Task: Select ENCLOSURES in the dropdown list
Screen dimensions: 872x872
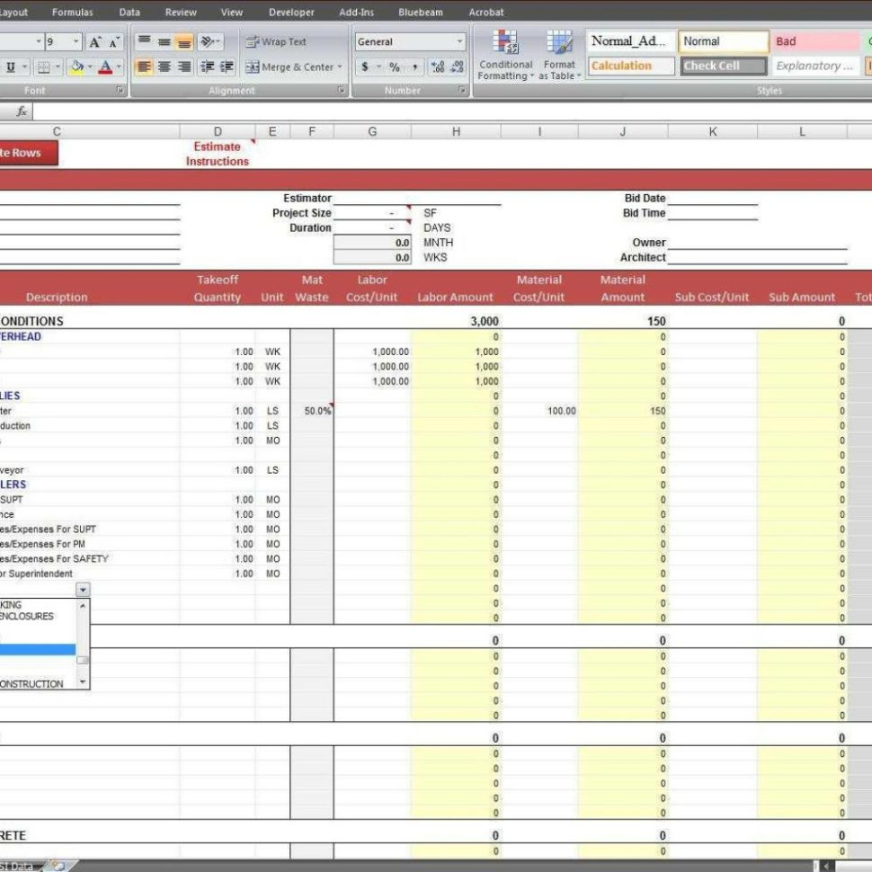Action: click(31, 617)
